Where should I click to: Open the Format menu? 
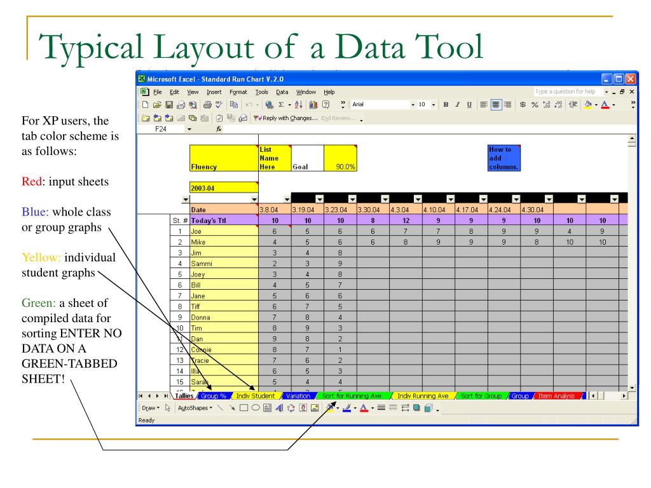[238, 92]
